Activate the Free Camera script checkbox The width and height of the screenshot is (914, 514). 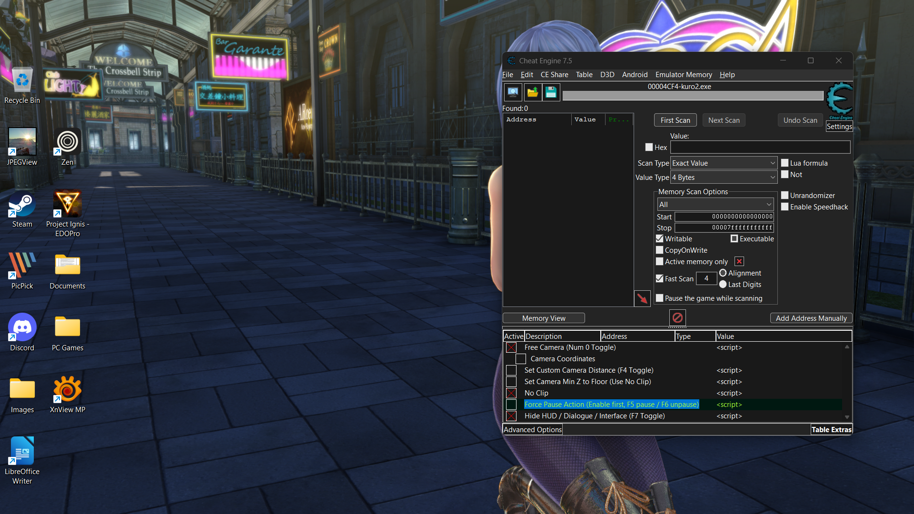511,347
